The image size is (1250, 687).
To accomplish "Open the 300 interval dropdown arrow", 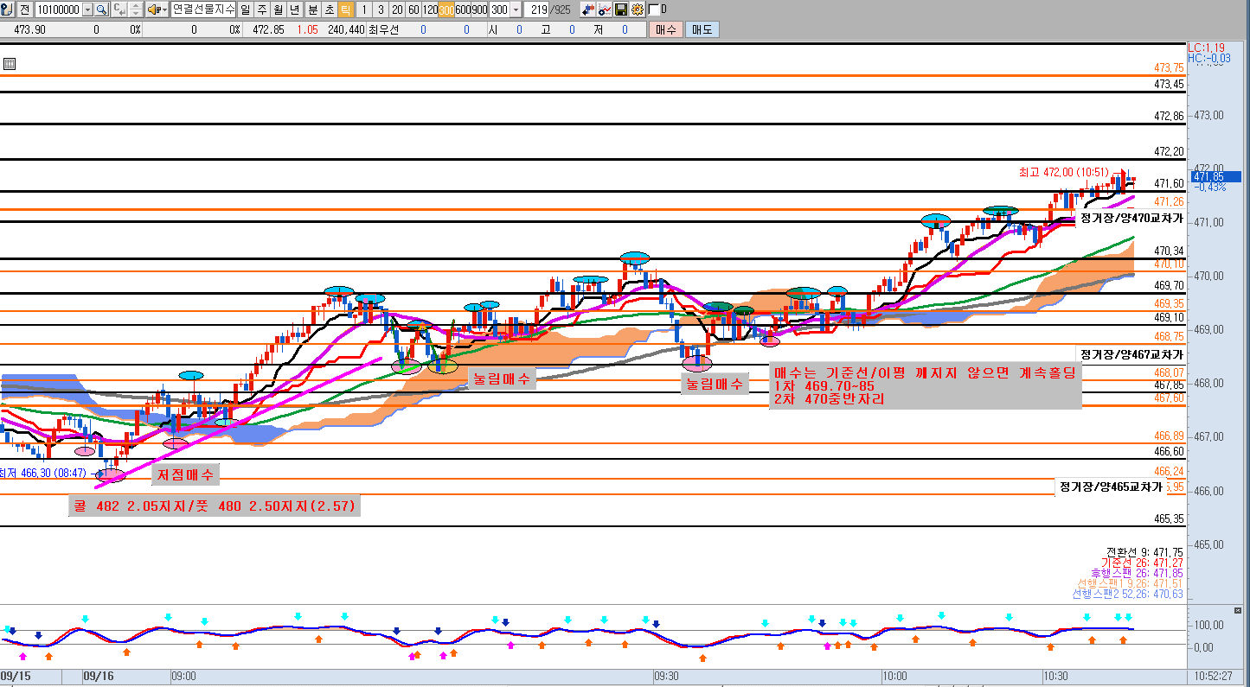I will (x=516, y=10).
